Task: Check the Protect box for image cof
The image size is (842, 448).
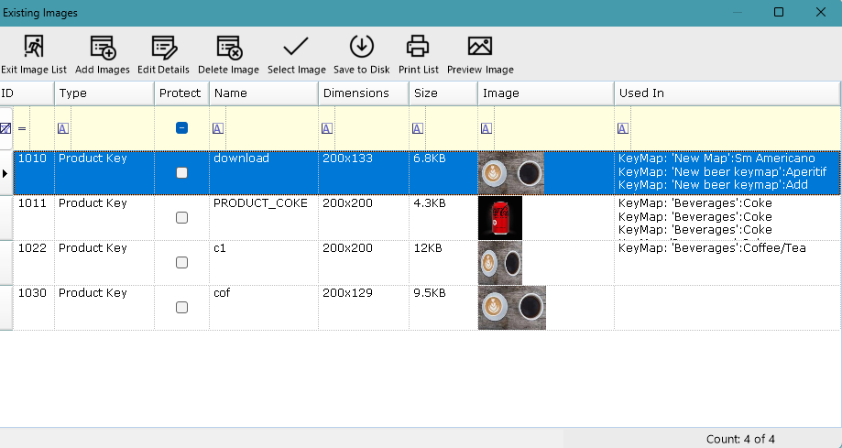Action: click(181, 308)
